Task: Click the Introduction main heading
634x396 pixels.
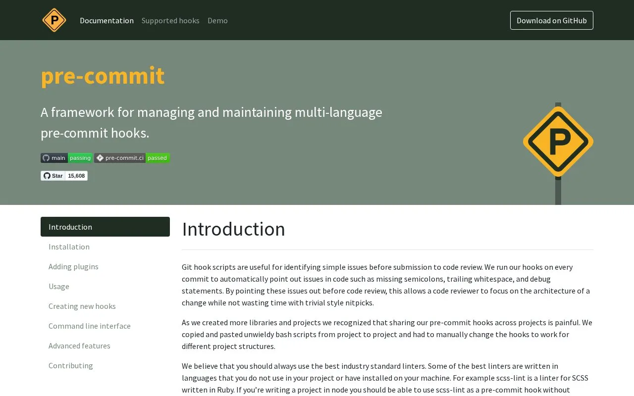Action: point(233,229)
